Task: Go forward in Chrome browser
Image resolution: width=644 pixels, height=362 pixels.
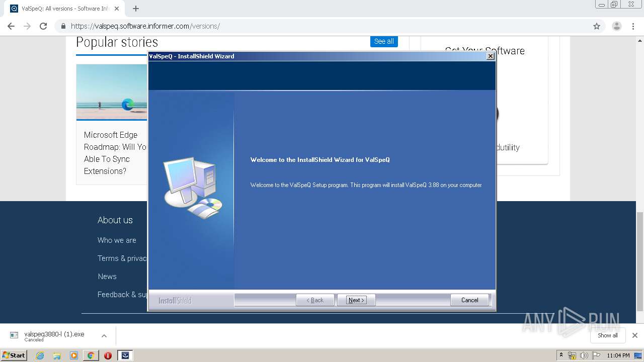Action: pos(27,26)
